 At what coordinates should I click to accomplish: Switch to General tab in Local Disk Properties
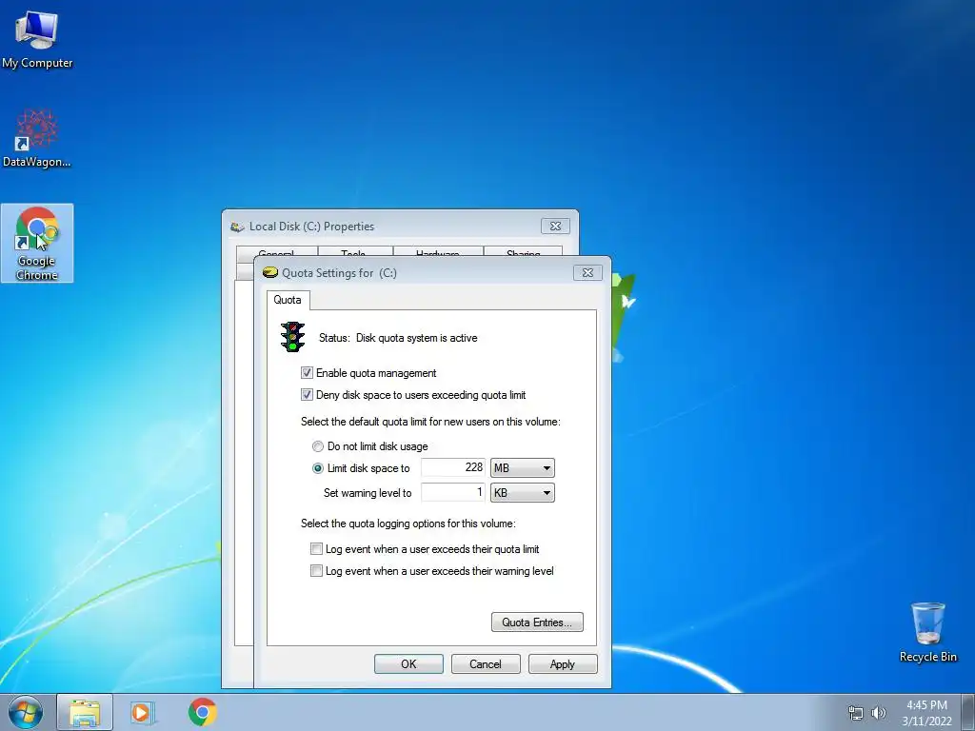pyautogui.click(x=277, y=251)
